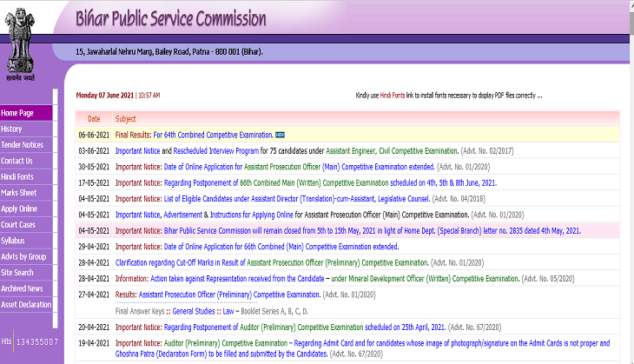Open Rescheduled Interview Program link
634x364 pixels.
[x=216, y=151]
